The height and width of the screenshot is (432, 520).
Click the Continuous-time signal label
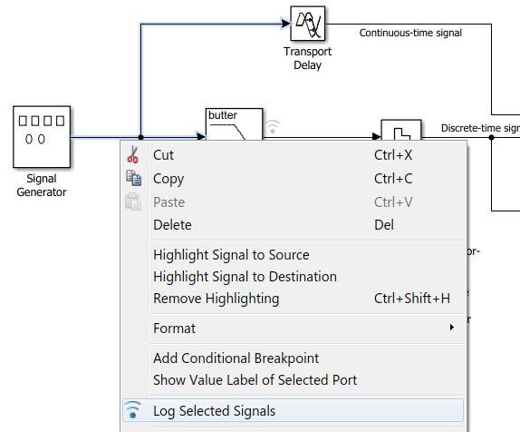(x=410, y=33)
